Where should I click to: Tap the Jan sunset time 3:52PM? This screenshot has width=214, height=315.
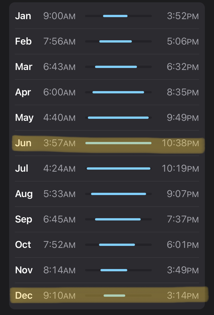click(x=183, y=16)
